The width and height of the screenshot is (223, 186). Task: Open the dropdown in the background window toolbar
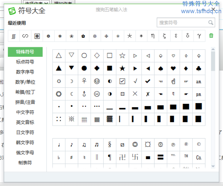[x=46, y=3]
